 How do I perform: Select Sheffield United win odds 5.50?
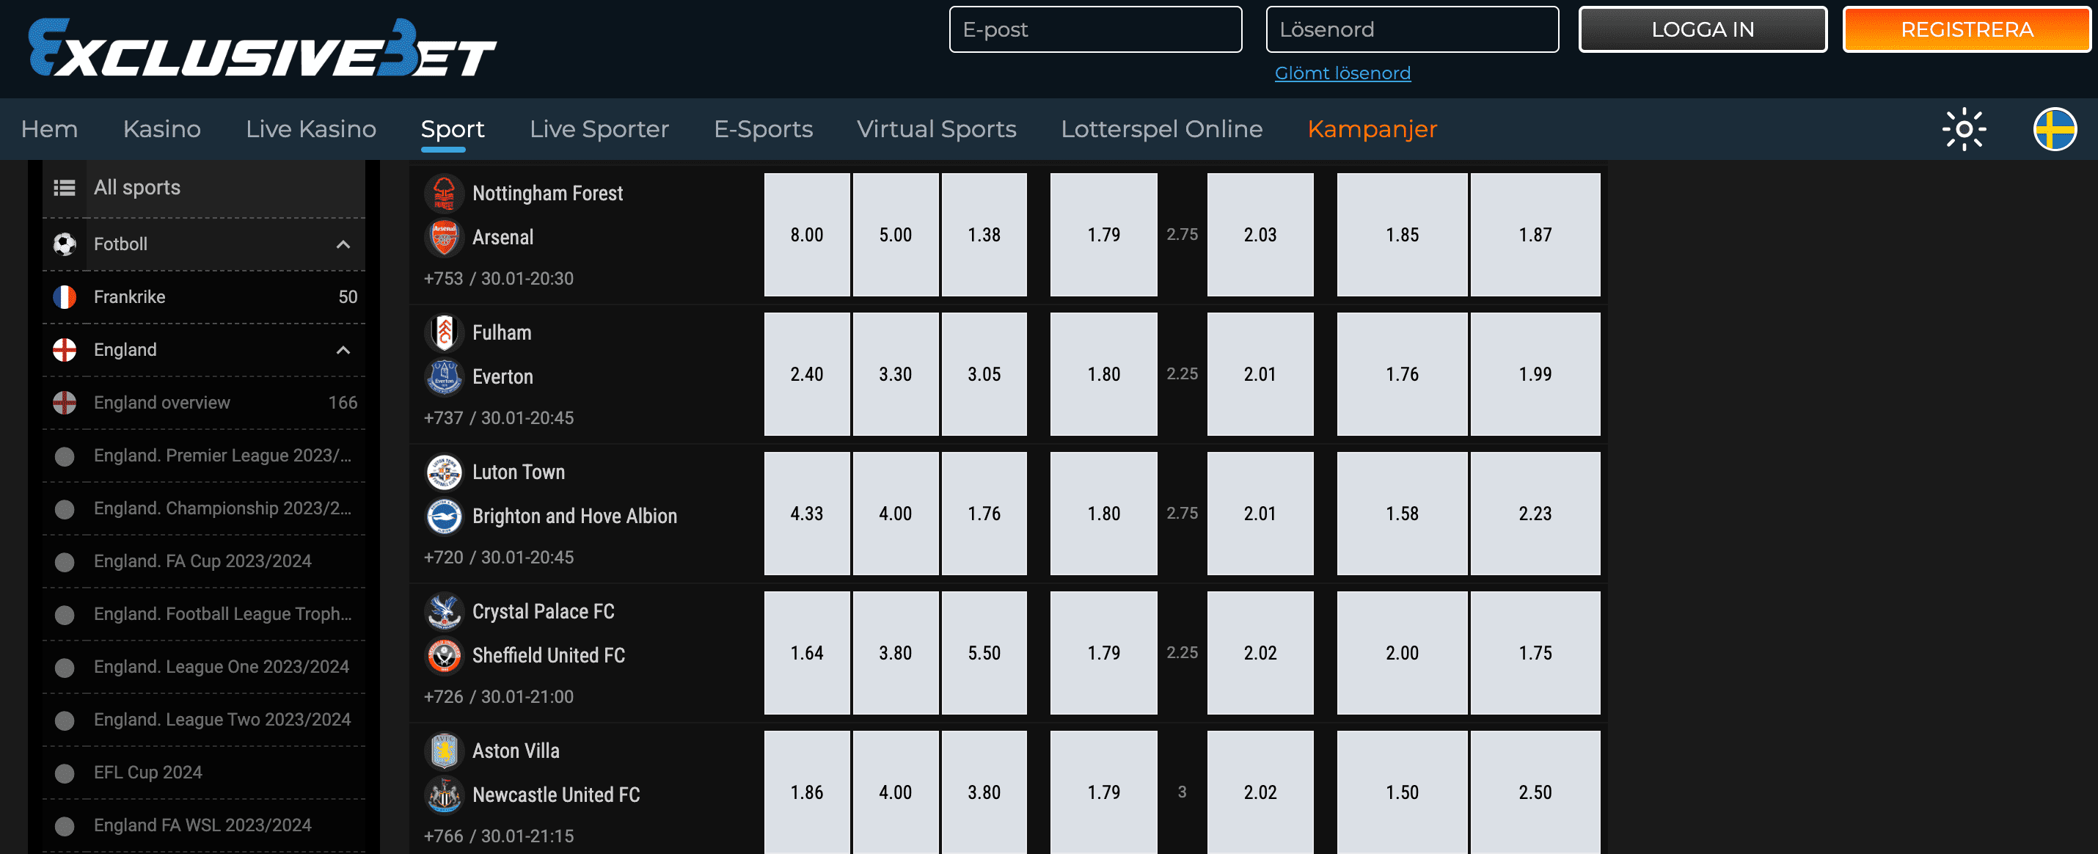[984, 653]
